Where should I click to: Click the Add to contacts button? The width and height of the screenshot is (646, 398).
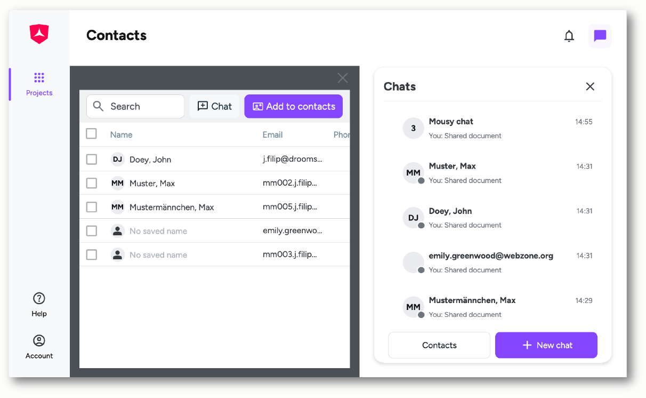(x=294, y=106)
